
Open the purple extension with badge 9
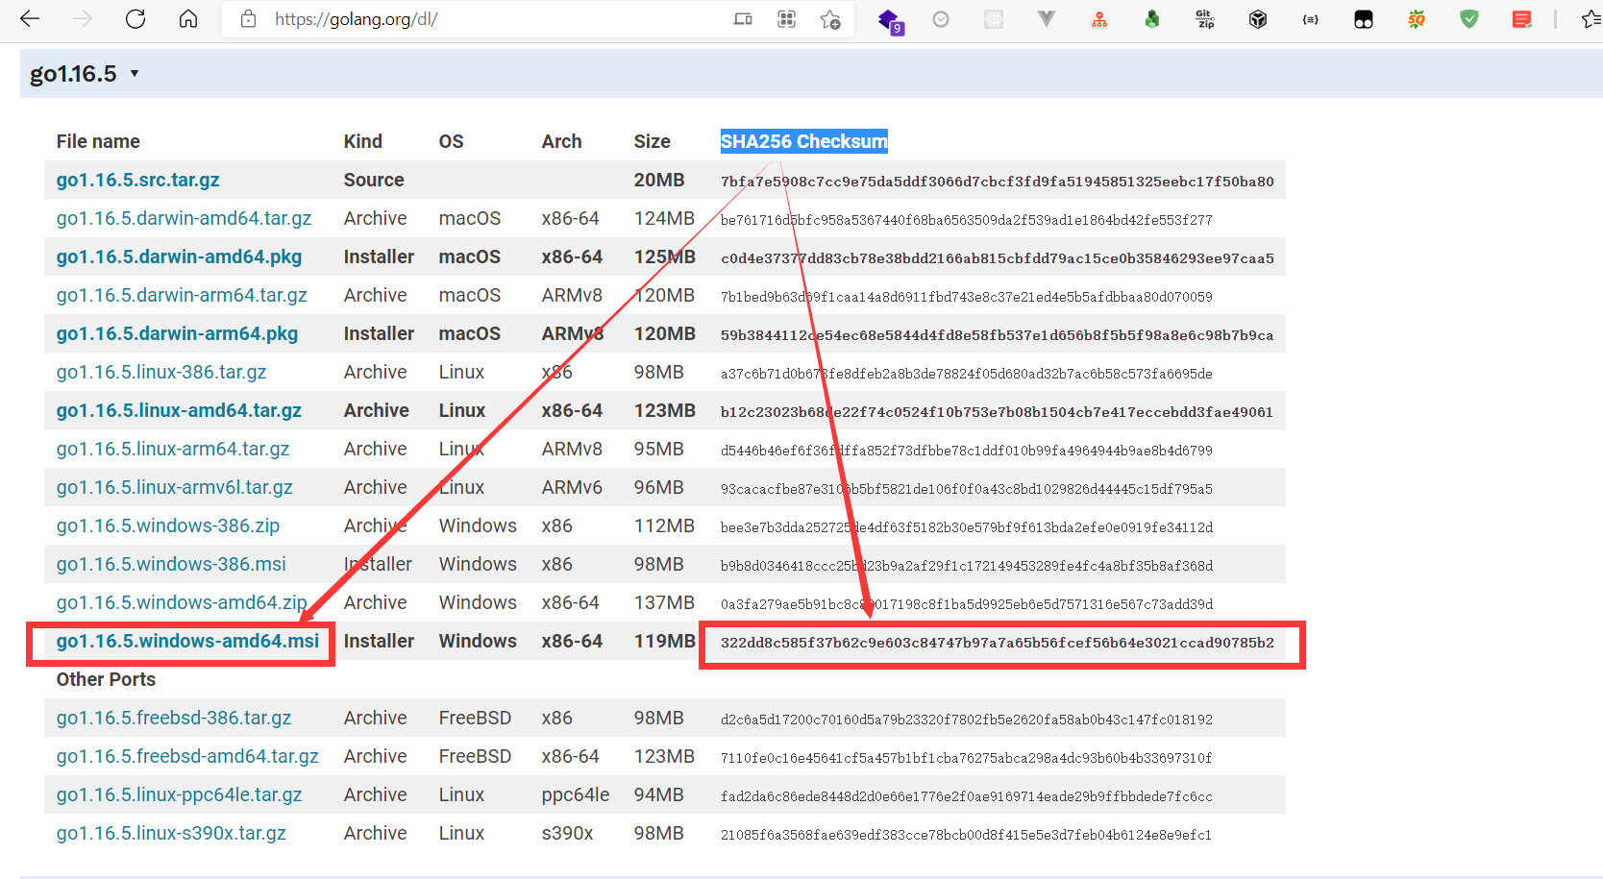pyautogui.click(x=890, y=20)
